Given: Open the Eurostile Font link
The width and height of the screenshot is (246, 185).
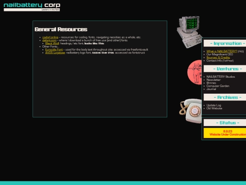Looking at the screenshot, I should [x=54, y=49].
